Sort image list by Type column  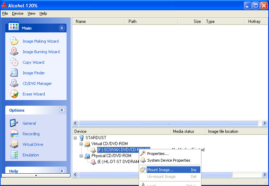click(x=224, y=21)
